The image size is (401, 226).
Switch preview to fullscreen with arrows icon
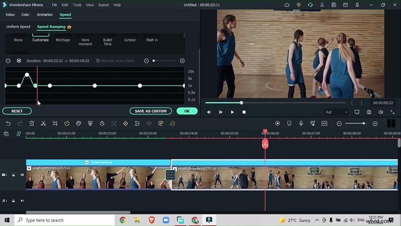point(392,112)
